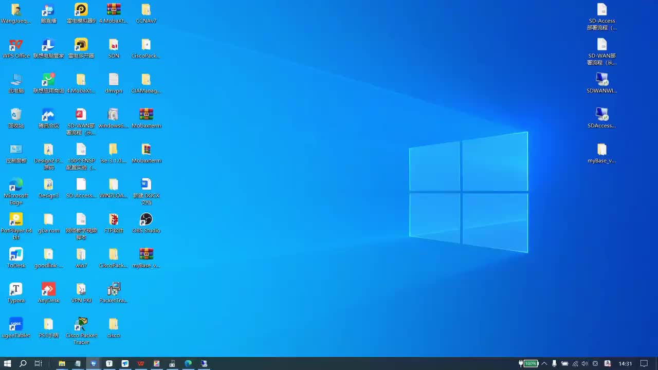Select the SDWANWI... remote desktop shortcut

(602, 83)
